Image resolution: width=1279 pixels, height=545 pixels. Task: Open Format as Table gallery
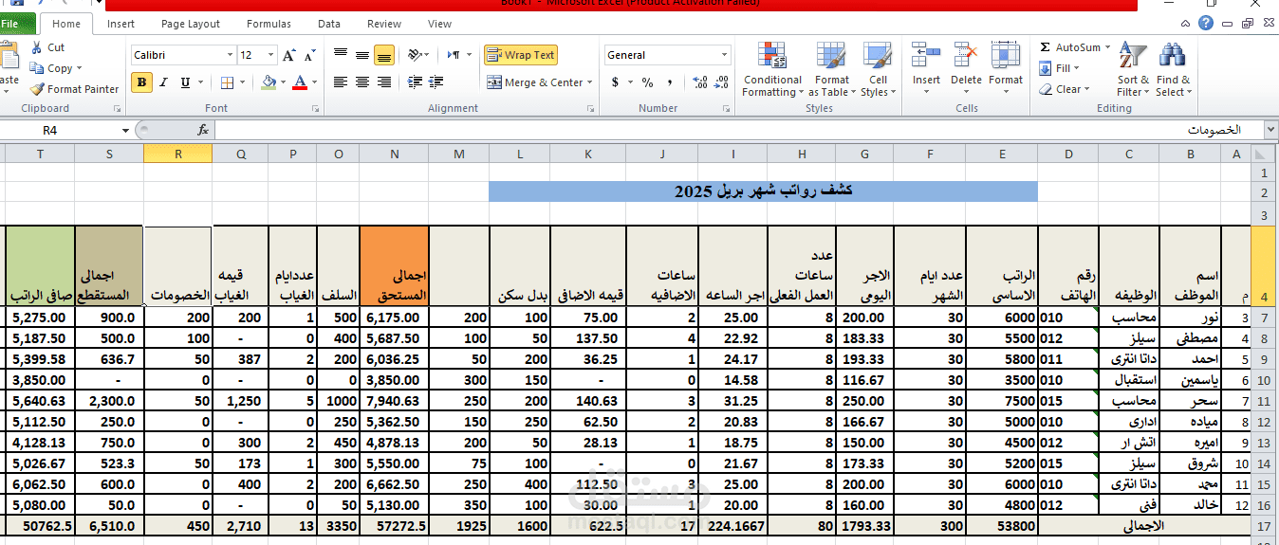coord(831,70)
